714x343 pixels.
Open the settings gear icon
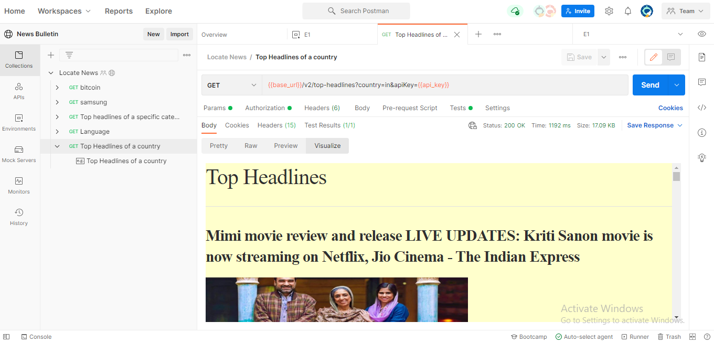[609, 11]
